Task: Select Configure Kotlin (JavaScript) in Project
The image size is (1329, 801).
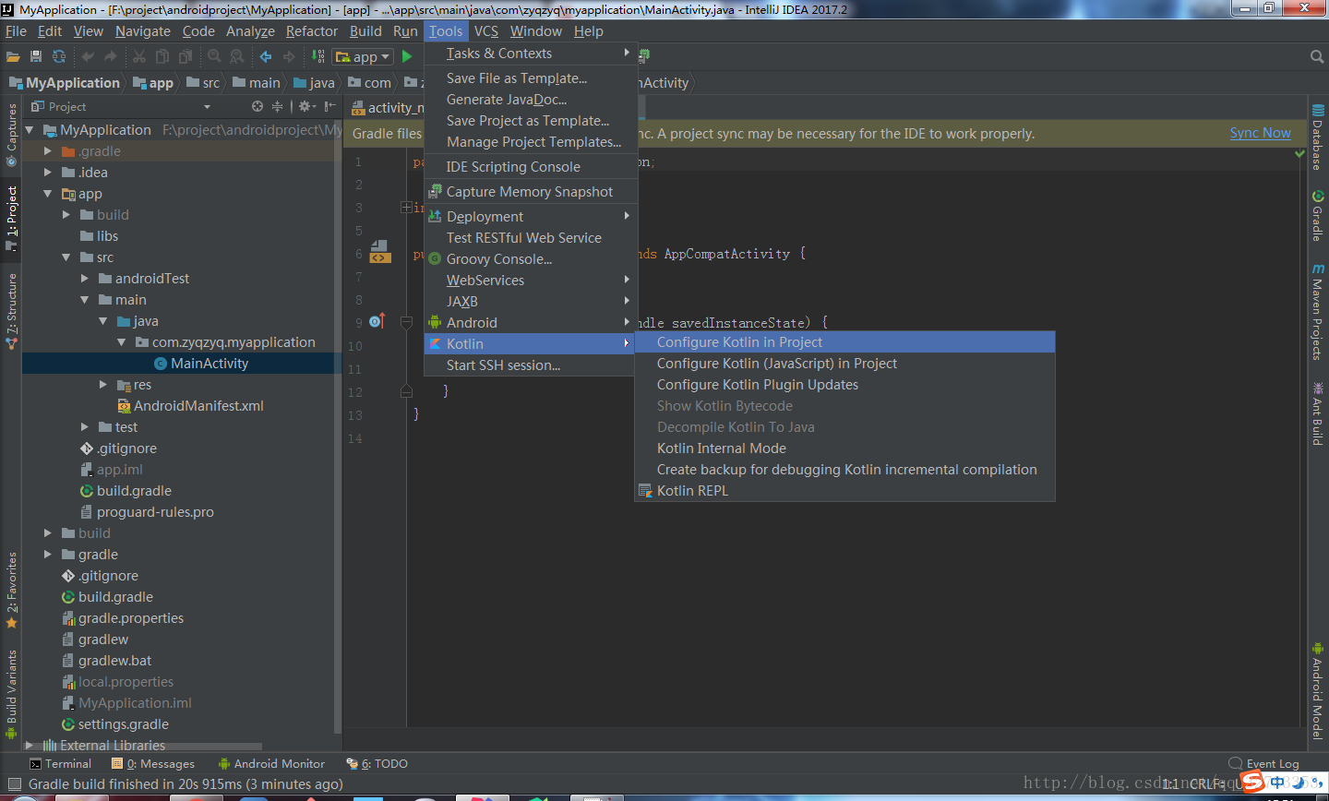Action: click(844, 364)
